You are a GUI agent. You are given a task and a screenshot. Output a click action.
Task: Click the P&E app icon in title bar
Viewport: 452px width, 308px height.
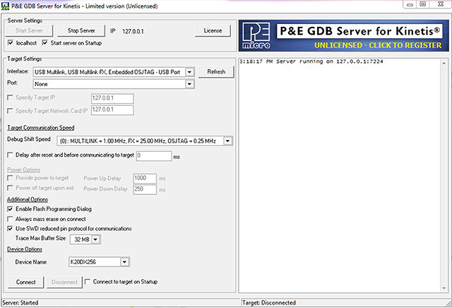coord(5,6)
